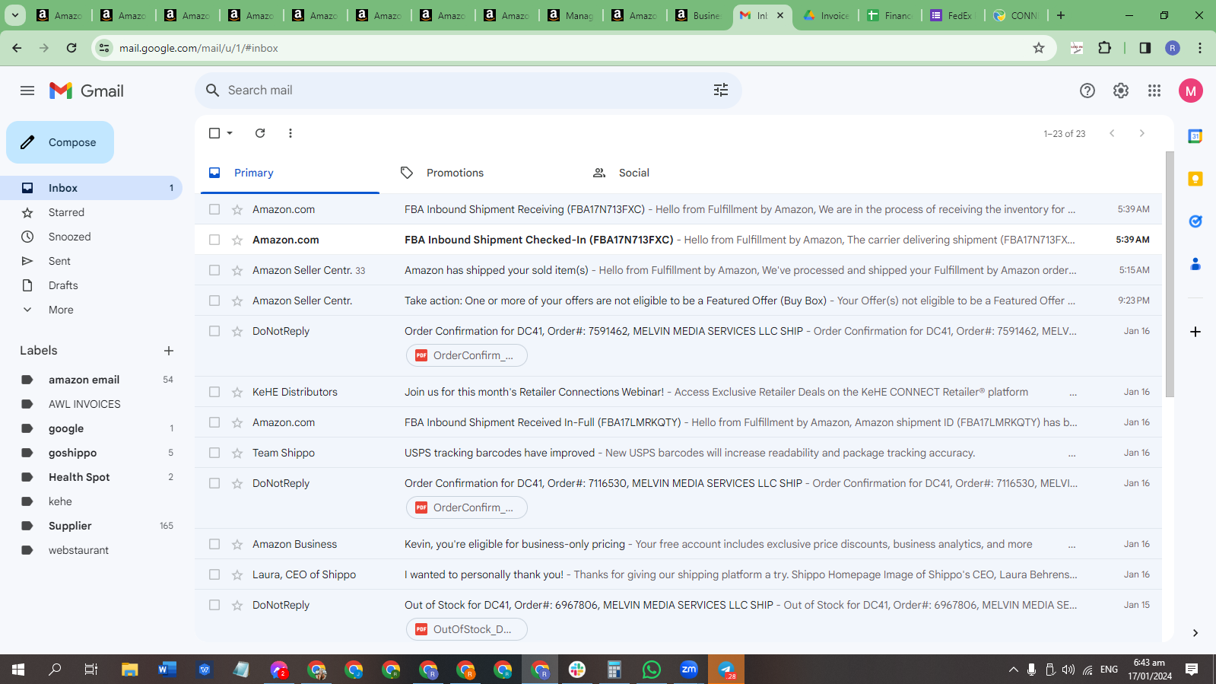Open the select dropdown arrow beside checkbox
Screen dimensions: 1216x684
[x=230, y=133]
